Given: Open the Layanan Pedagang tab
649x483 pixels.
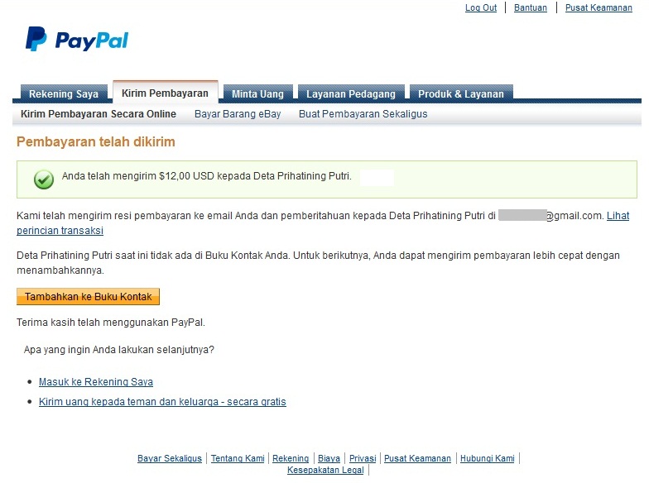Looking at the screenshot, I should 351,94.
